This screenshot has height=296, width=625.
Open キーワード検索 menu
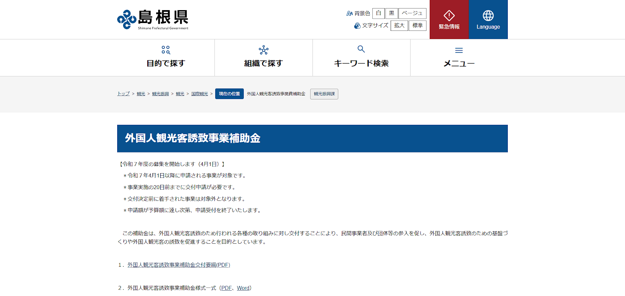coord(361,58)
